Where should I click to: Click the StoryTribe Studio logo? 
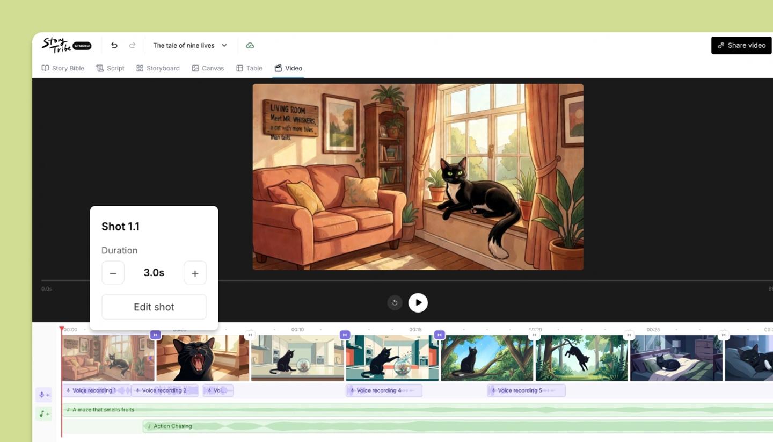pyautogui.click(x=67, y=45)
